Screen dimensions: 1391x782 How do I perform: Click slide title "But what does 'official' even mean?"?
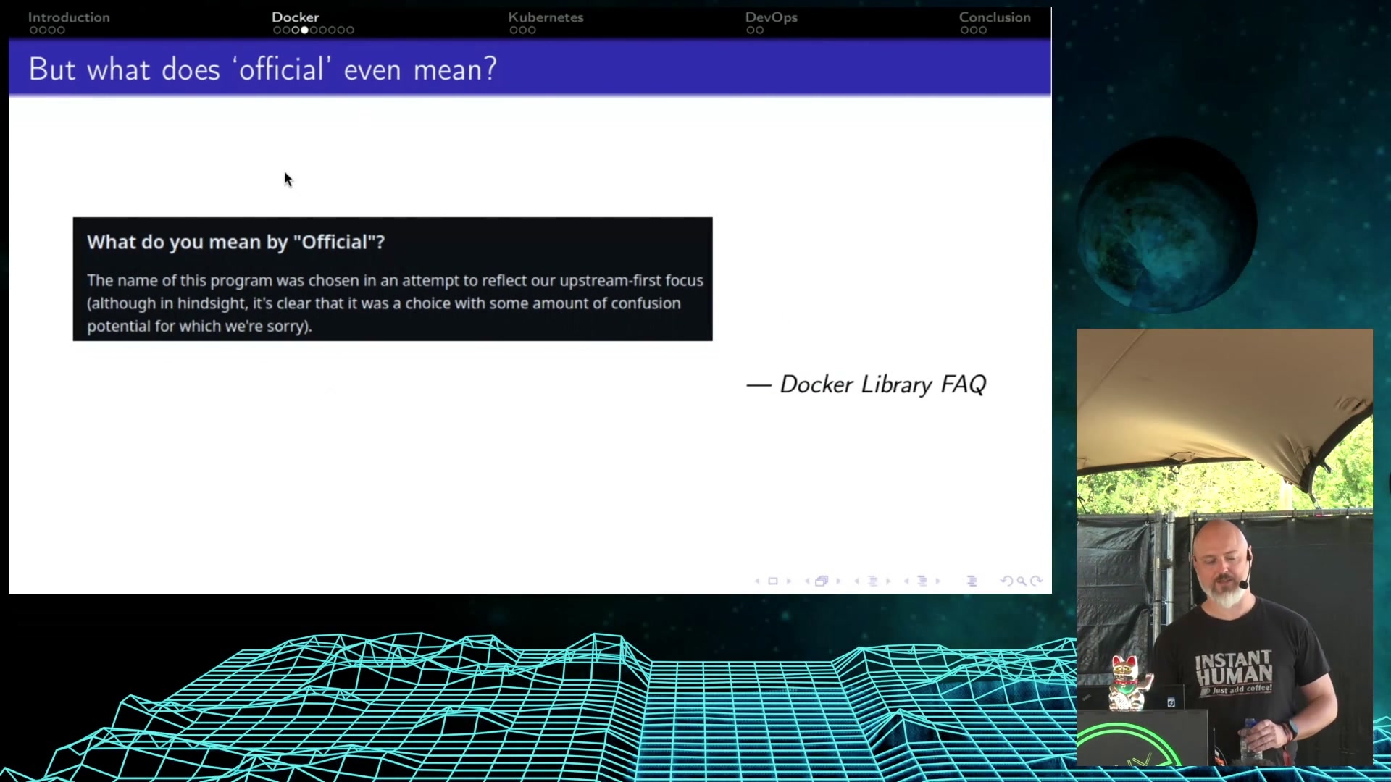click(263, 70)
